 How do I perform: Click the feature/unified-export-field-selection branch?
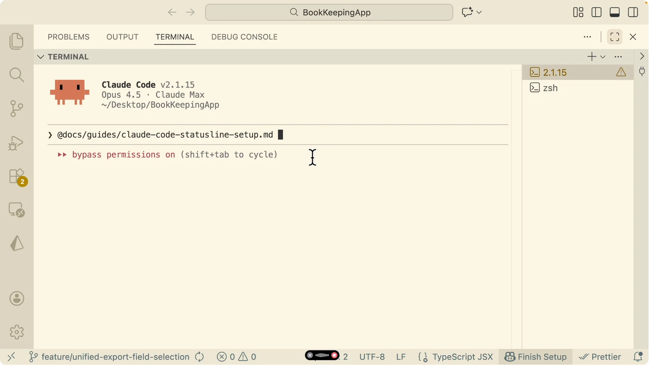click(x=109, y=357)
